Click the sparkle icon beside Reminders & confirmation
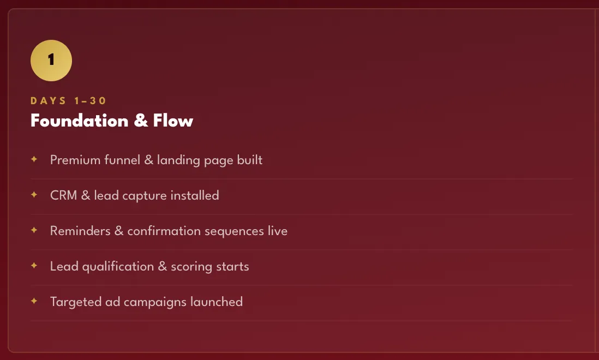This screenshot has width=599, height=360. 34,230
